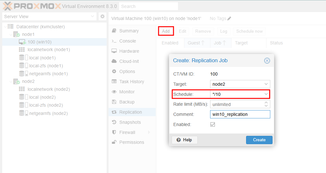Click the Console prompt icon
Viewport: 326px width, 173px height.
pos(114,41)
